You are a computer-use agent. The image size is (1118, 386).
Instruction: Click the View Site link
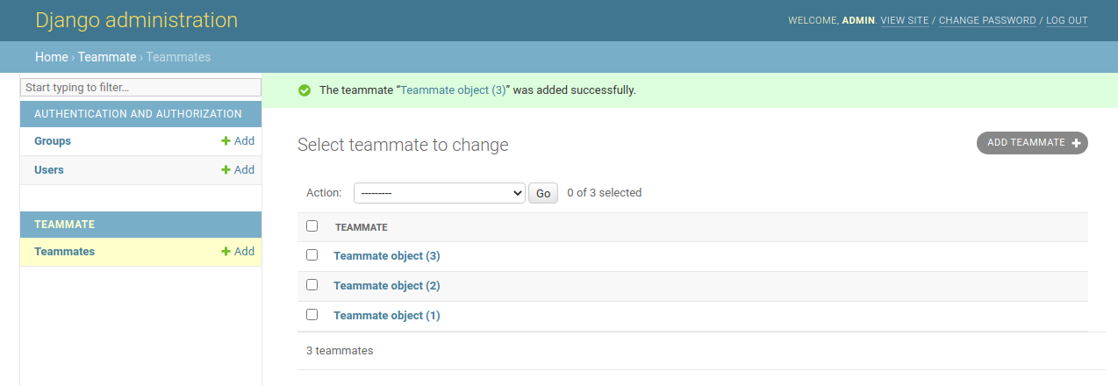click(904, 20)
